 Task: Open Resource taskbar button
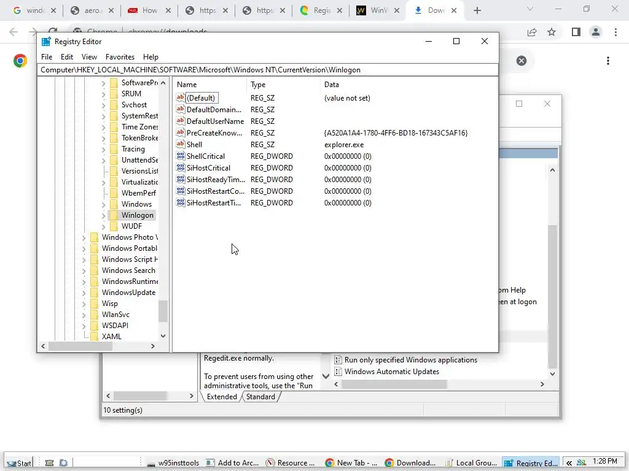[x=291, y=463]
